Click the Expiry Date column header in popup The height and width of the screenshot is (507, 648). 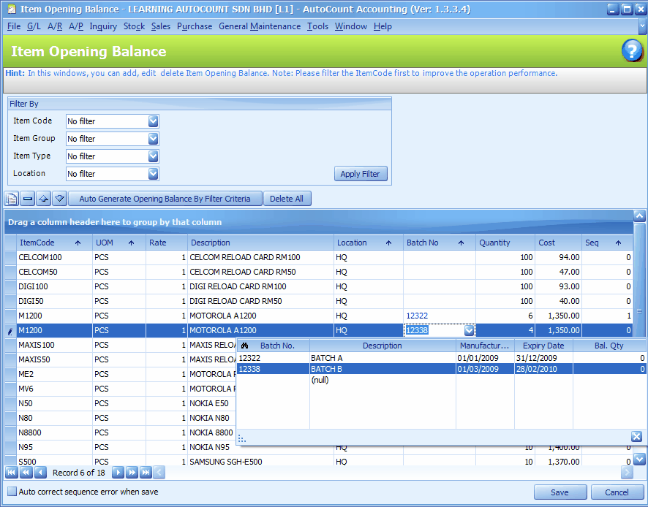tap(543, 346)
